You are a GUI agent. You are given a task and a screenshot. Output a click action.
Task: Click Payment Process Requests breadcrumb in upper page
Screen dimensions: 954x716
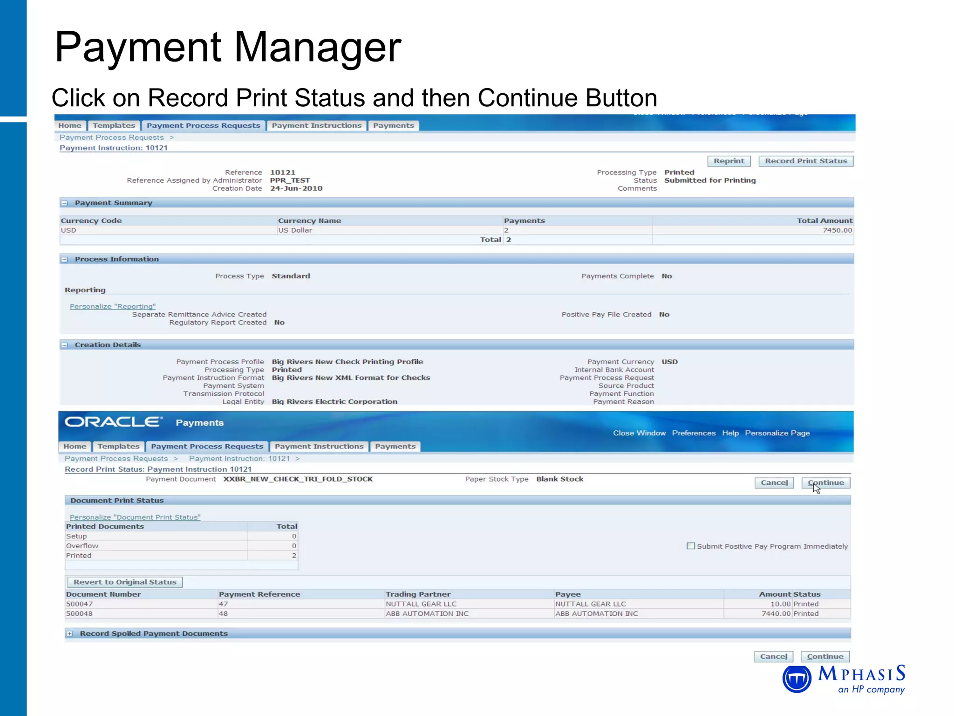pyautogui.click(x=112, y=138)
